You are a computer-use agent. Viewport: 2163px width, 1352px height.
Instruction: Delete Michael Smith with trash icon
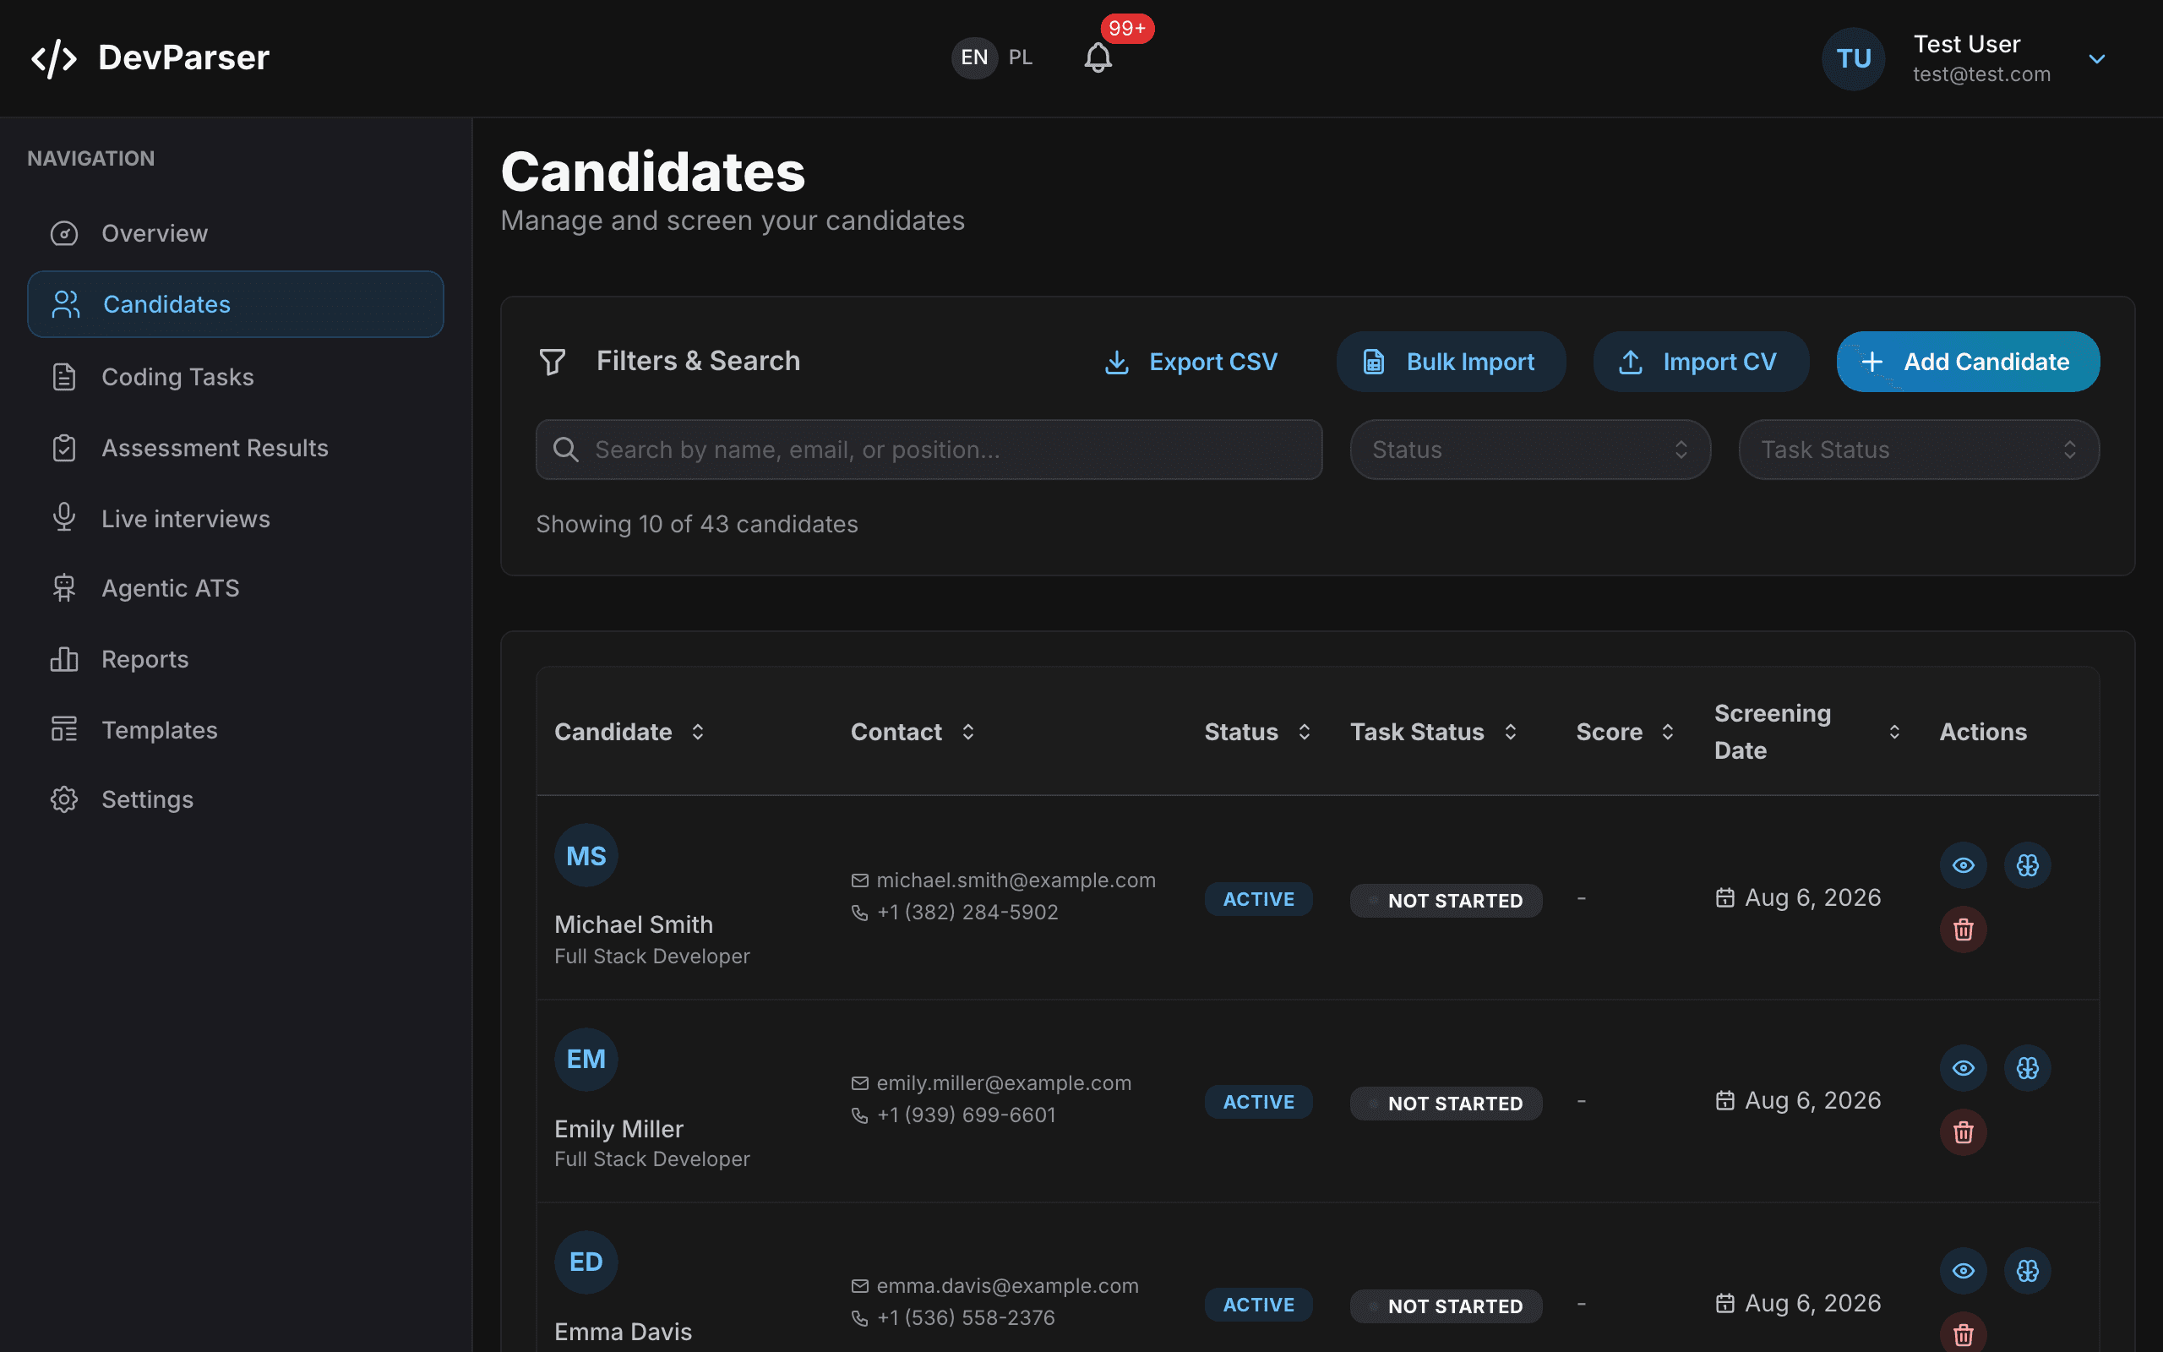tap(1963, 929)
